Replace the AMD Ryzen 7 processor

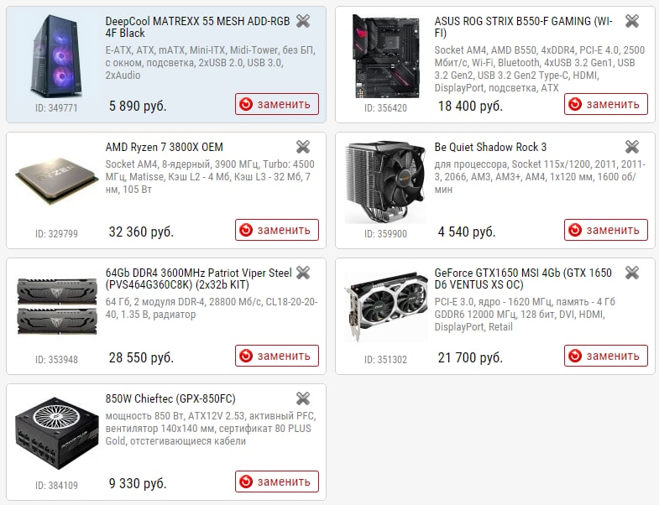(x=277, y=230)
